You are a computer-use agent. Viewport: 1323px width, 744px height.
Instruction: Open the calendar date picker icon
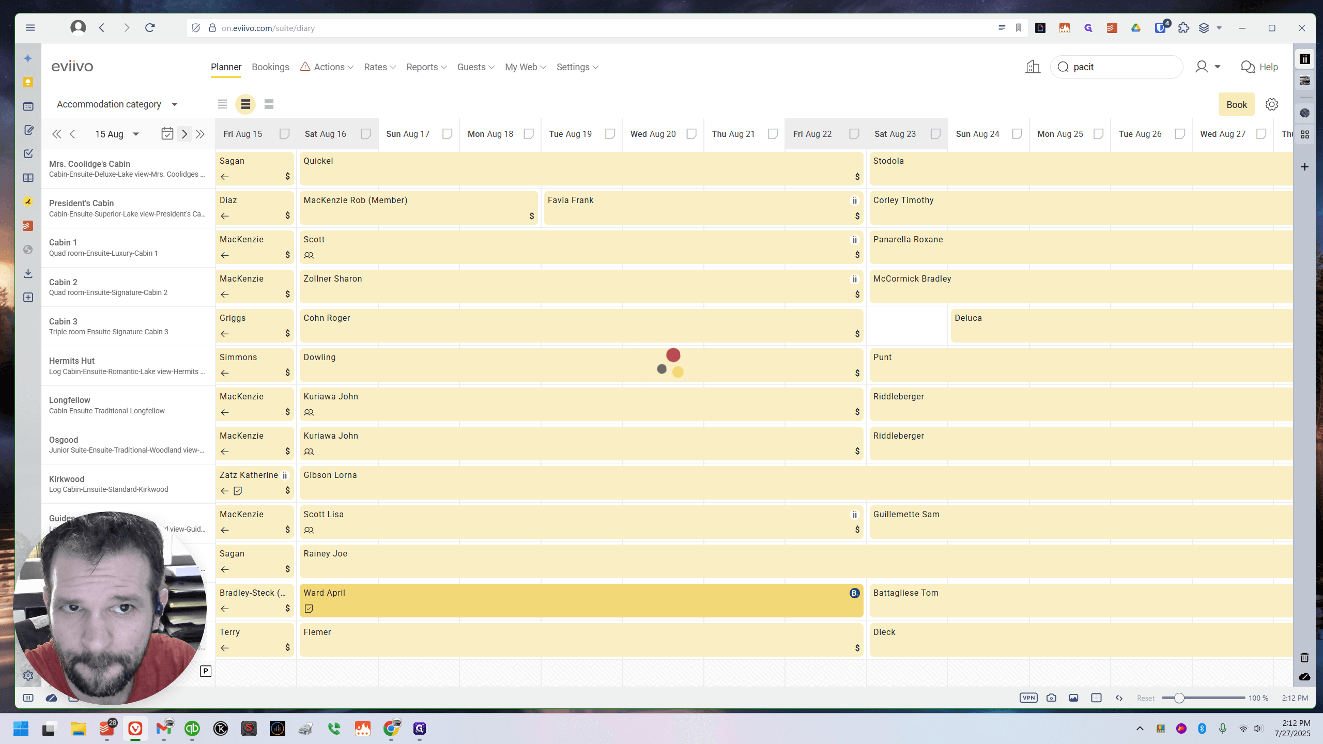[x=167, y=134]
